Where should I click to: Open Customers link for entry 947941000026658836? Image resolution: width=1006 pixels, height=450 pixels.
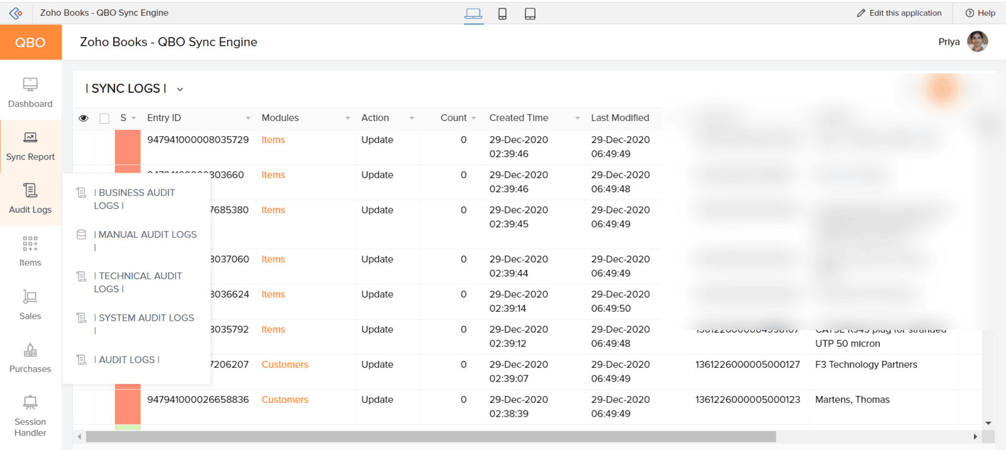click(x=285, y=400)
